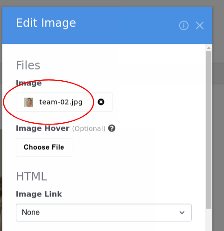Click the (Optional) text beside Image Hover
This screenshot has width=224, height=231.
pyautogui.click(x=89, y=129)
